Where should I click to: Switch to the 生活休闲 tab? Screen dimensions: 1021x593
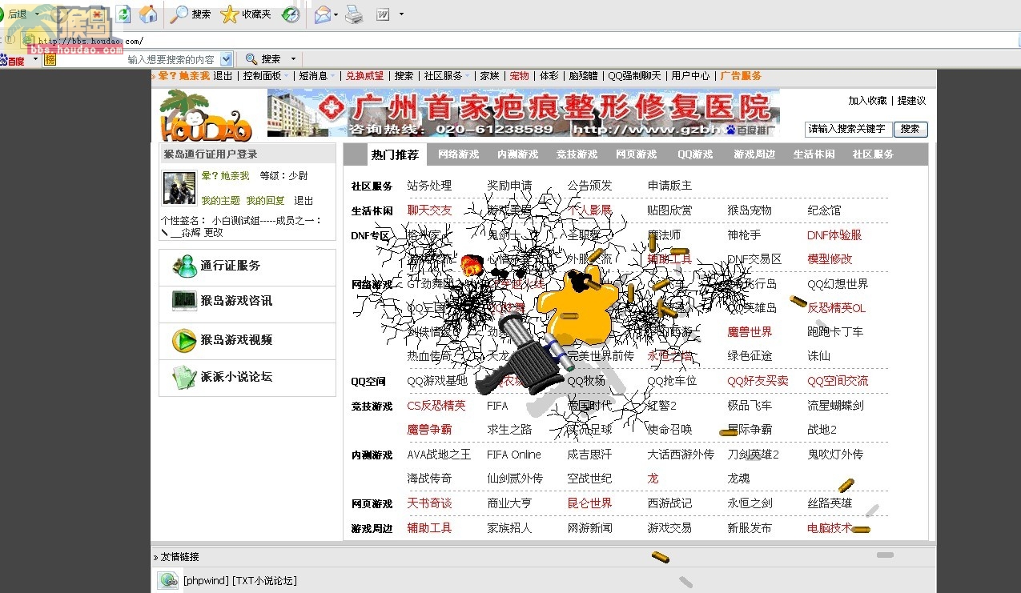click(814, 154)
